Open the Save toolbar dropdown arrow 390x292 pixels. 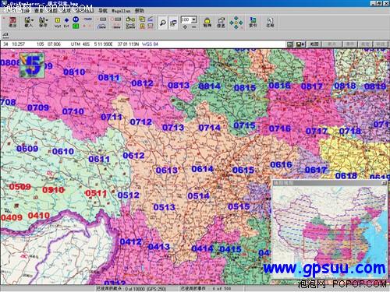[47, 20]
